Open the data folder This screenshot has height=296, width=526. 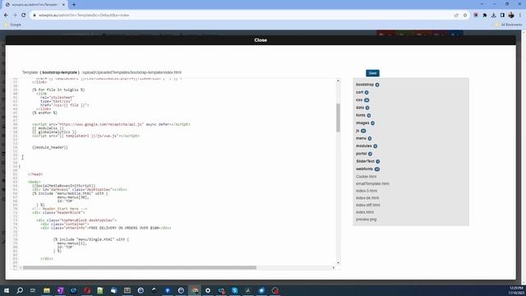(360, 108)
